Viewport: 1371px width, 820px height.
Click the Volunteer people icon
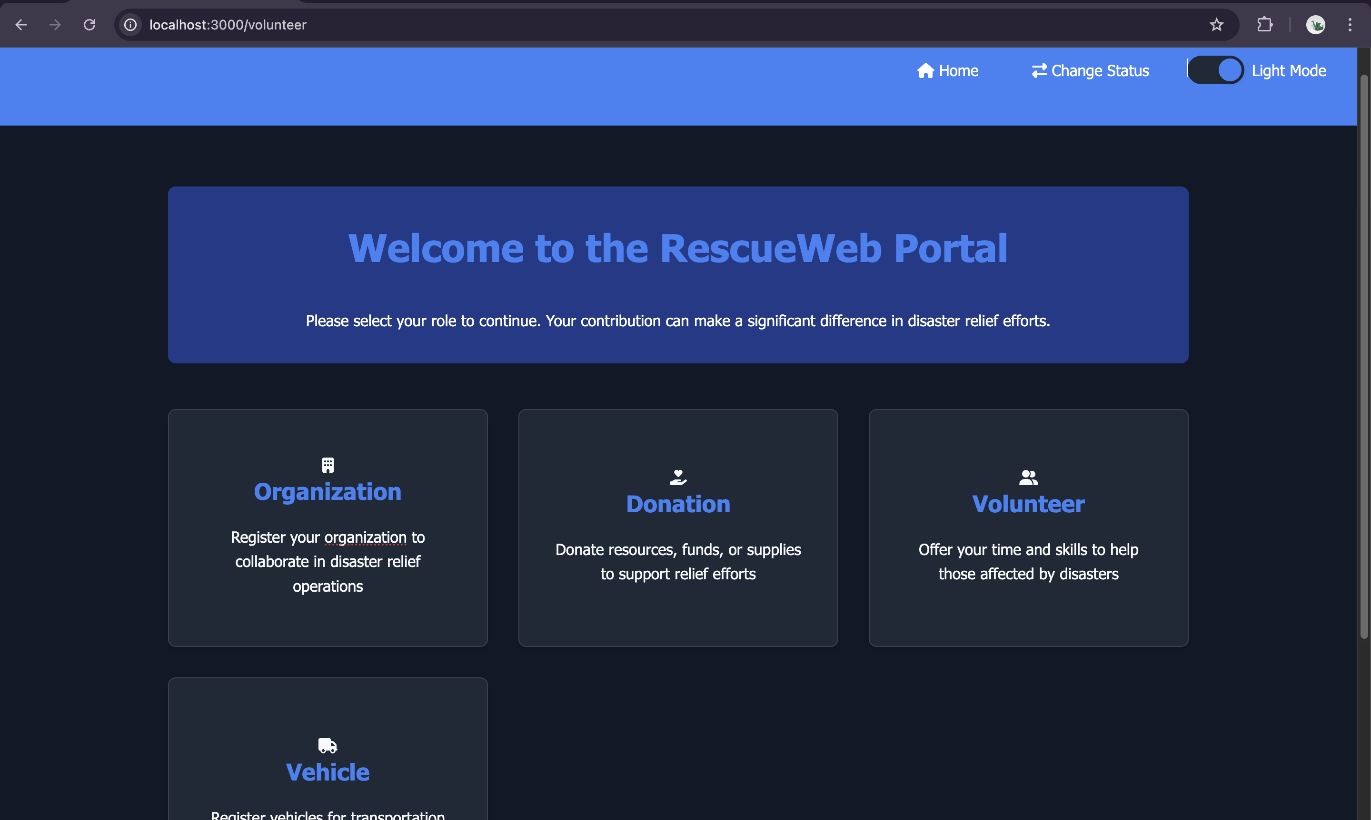[1028, 478]
